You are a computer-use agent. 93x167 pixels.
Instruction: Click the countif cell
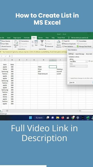click(60, 71)
